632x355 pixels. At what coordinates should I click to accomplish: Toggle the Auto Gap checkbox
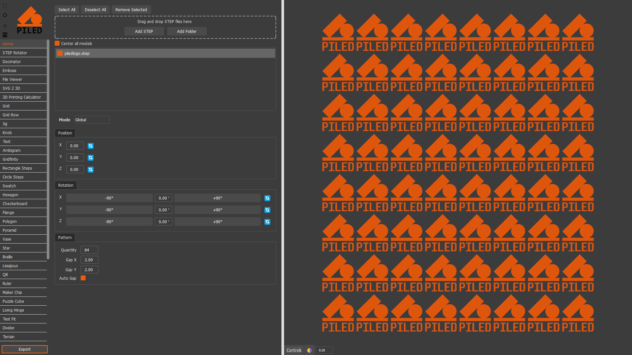[x=83, y=278]
